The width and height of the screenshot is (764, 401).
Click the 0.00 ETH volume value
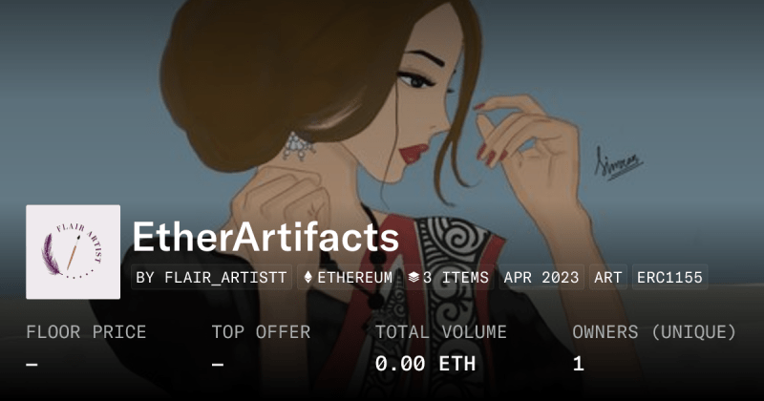(x=425, y=364)
